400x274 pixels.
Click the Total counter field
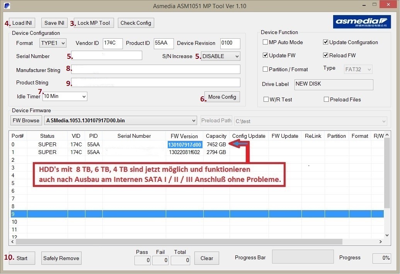coord(180,260)
